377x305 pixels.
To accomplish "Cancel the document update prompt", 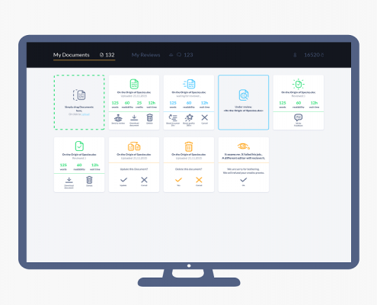I will coord(144,181).
